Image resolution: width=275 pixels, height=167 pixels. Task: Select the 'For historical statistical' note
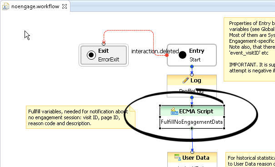[x=250, y=159]
